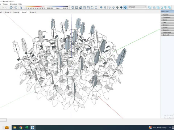
Task: Open the Extensions menu
Action: pos(13,4)
